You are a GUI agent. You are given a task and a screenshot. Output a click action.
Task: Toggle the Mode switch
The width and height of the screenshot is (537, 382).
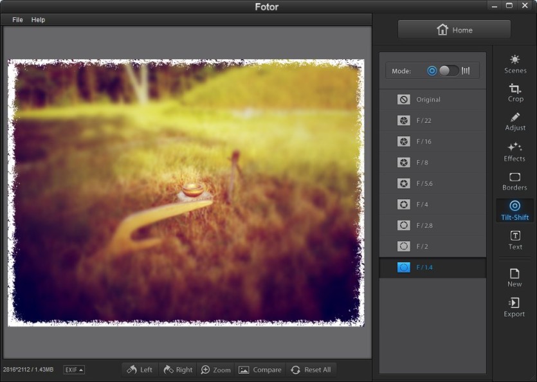[449, 71]
